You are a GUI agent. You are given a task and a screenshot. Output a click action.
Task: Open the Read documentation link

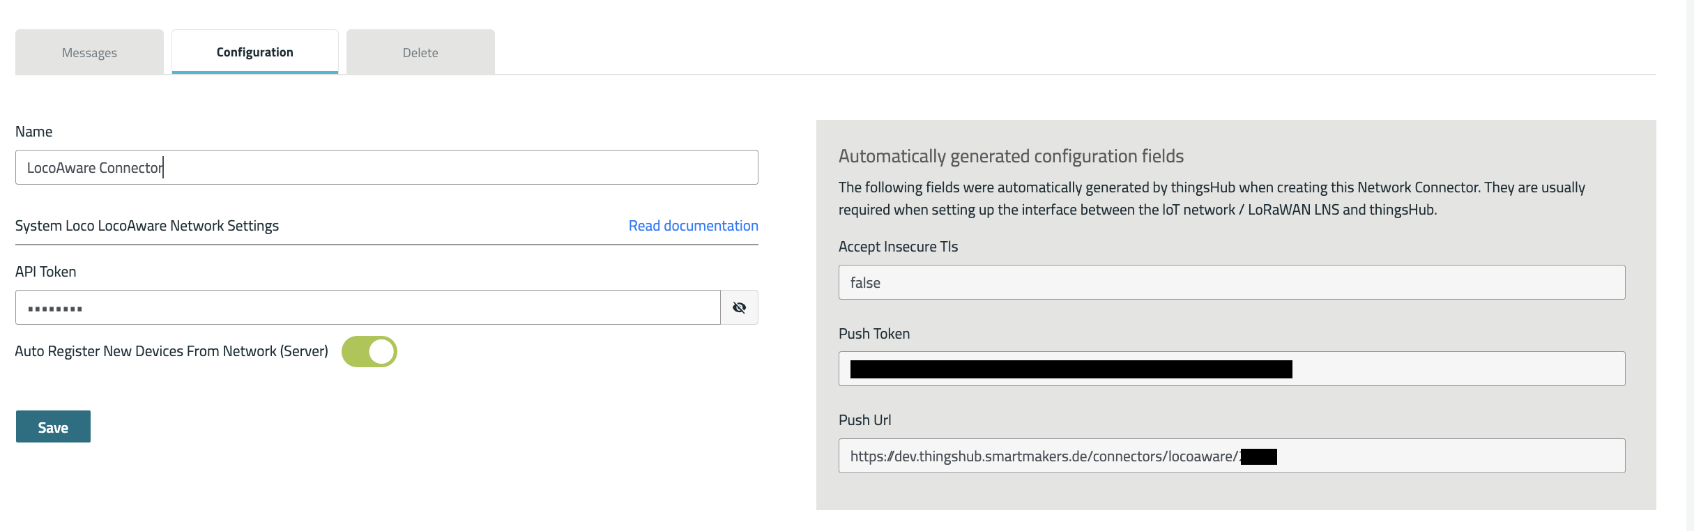[x=693, y=226]
